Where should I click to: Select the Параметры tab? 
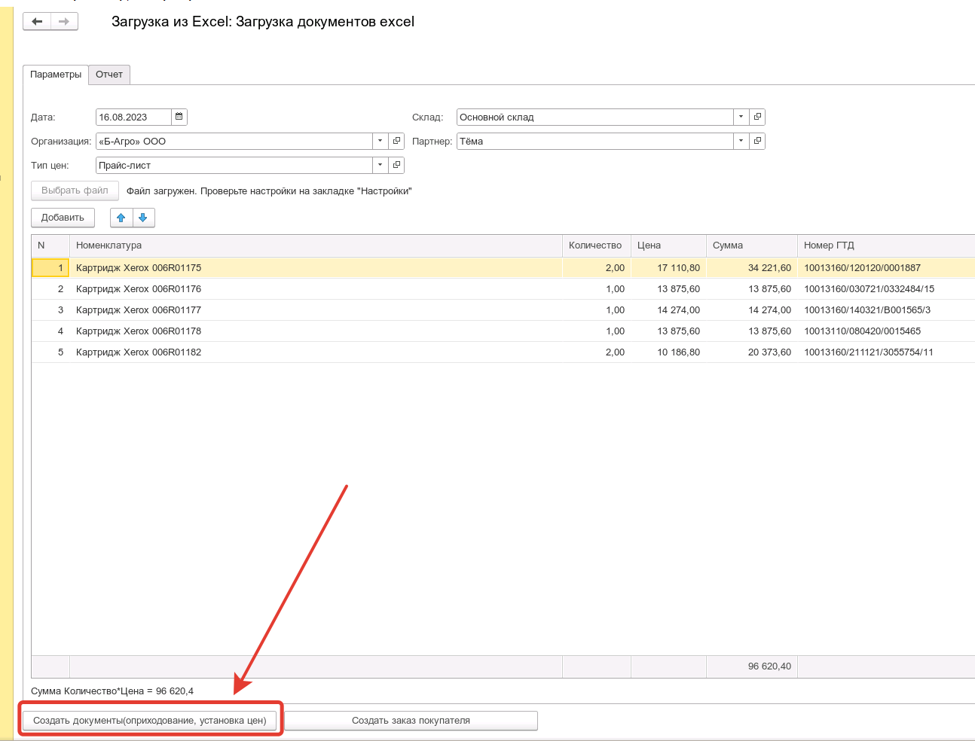56,75
